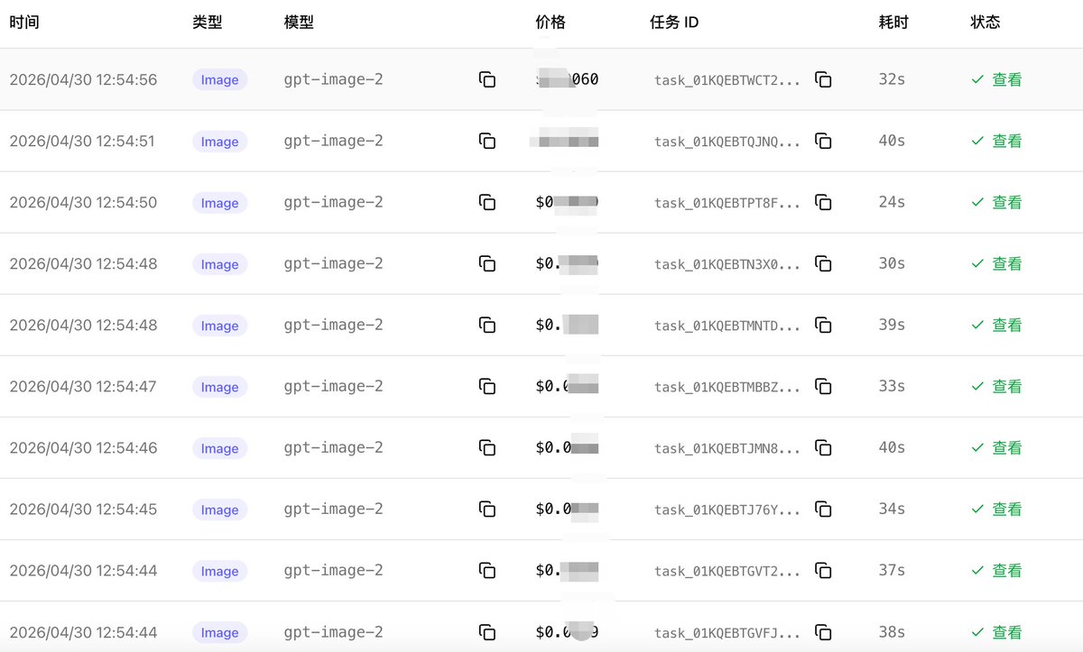The width and height of the screenshot is (1083, 652).
Task: Copy the model name in the 12:54:50 row
Action: pos(487,202)
